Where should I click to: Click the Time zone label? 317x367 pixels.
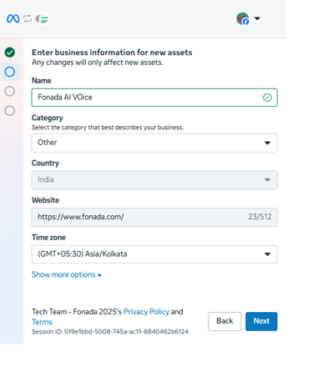[x=48, y=238]
